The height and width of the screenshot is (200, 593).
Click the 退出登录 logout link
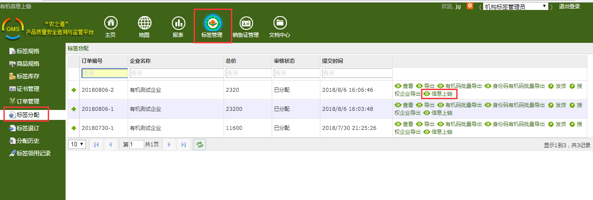pyautogui.click(x=569, y=6)
